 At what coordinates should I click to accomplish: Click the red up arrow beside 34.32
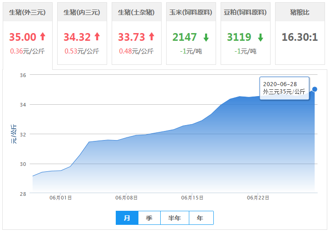pyautogui.click(x=97, y=37)
